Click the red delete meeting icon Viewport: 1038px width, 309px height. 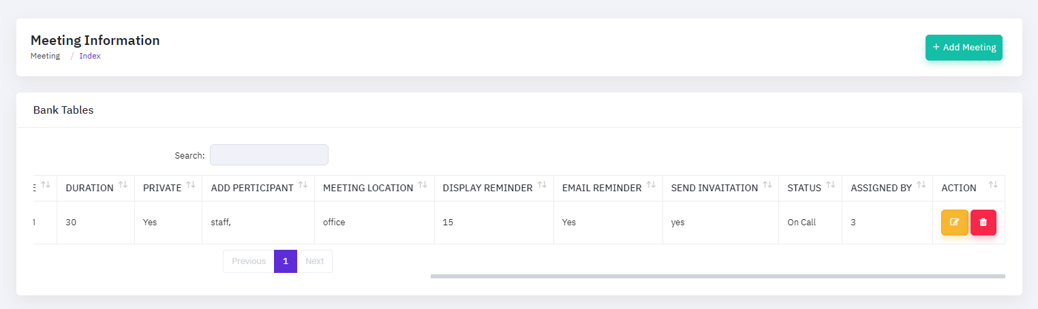[x=983, y=223]
